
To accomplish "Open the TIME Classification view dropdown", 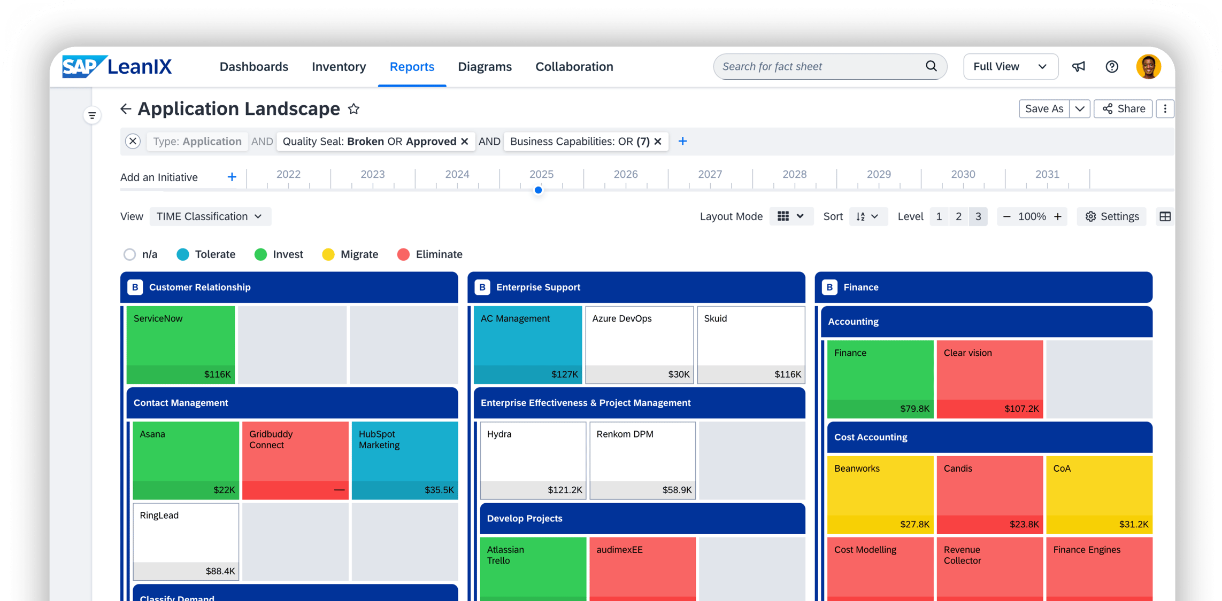I will coord(210,216).
